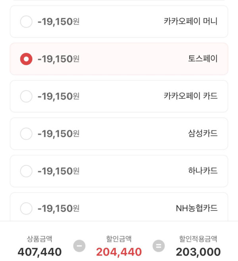Tap the NH농협카드 label text

(x=197, y=208)
